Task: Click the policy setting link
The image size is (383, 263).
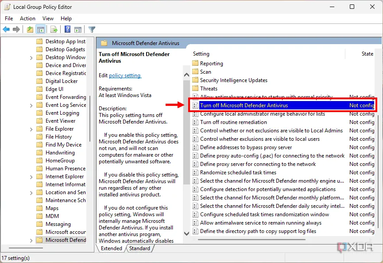Action: (125, 75)
